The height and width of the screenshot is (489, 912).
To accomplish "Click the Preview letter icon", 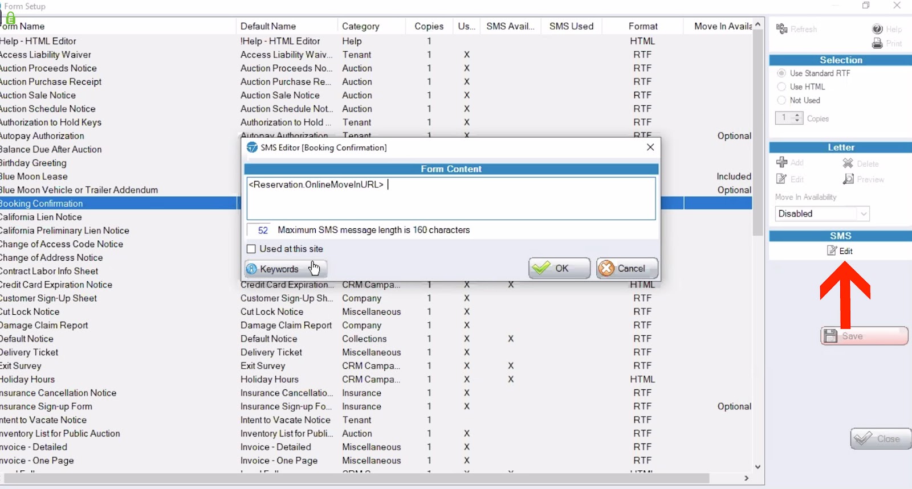I will 848,179.
